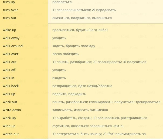Viewport: 163px width, 140px height.
Task: Click the "walk over" phrase
Action: click(x=11, y=54)
